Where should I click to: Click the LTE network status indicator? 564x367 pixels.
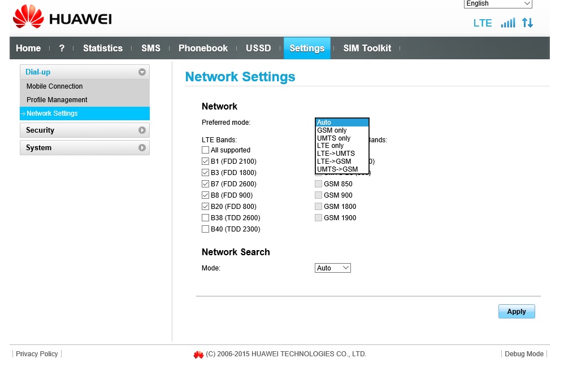pos(483,23)
